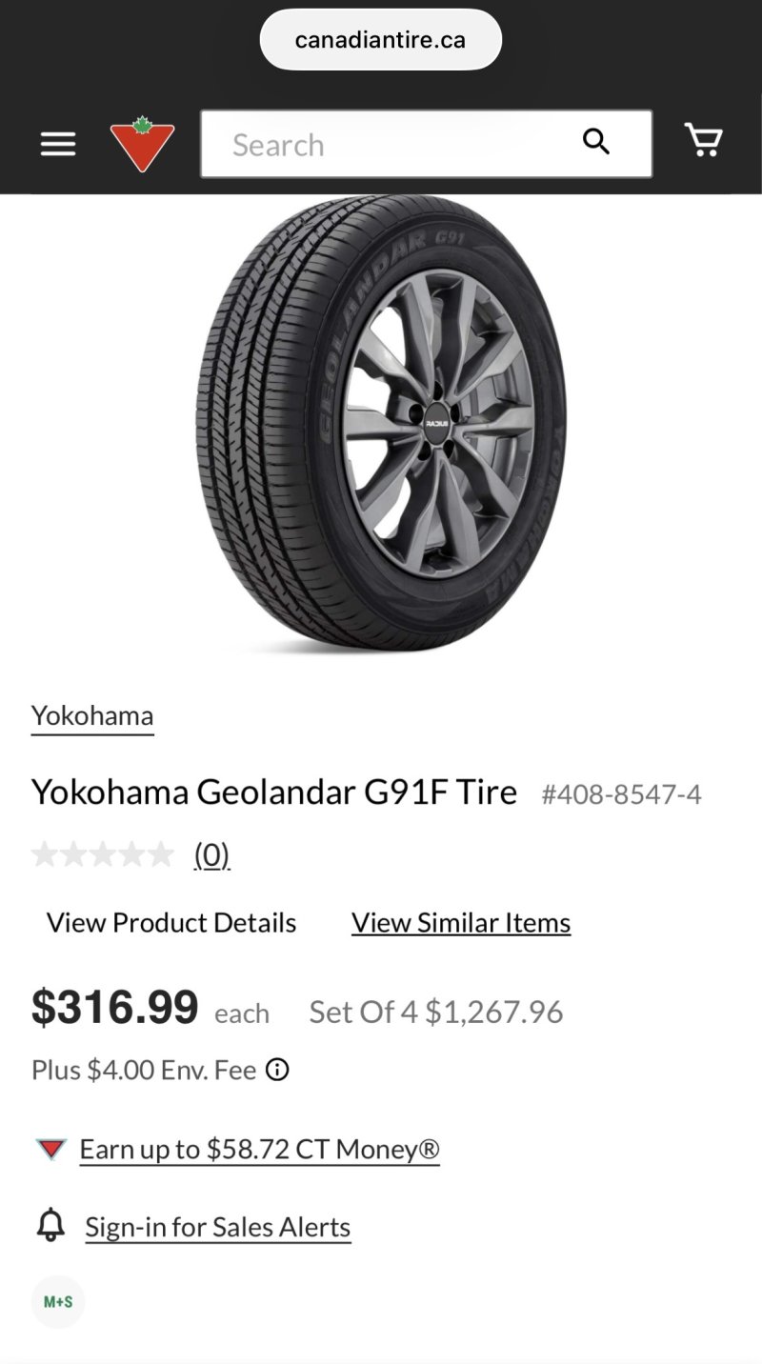The image size is (762, 1364).
Task: Open View Similar Items
Action: click(x=461, y=922)
